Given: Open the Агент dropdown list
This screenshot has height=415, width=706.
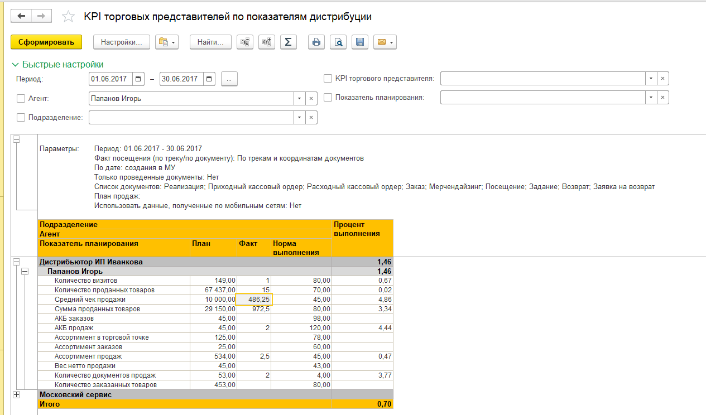Looking at the screenshot, I should click(x=300, y=99).
